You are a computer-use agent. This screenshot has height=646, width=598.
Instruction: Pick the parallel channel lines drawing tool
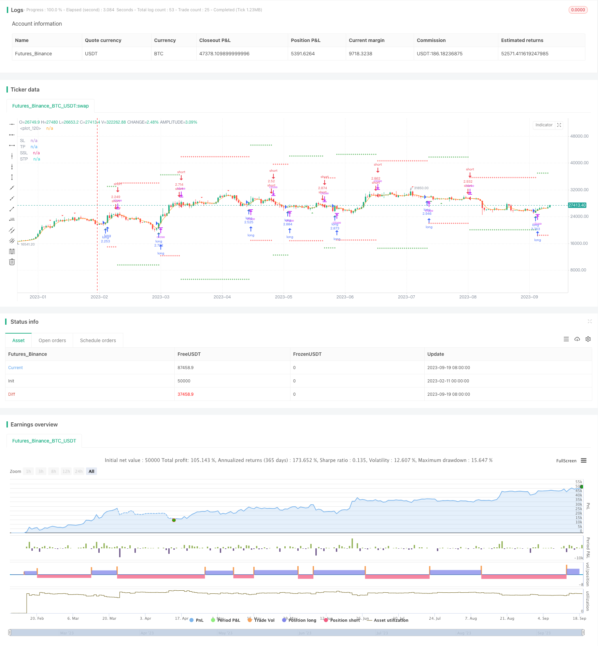click(12, 230)
